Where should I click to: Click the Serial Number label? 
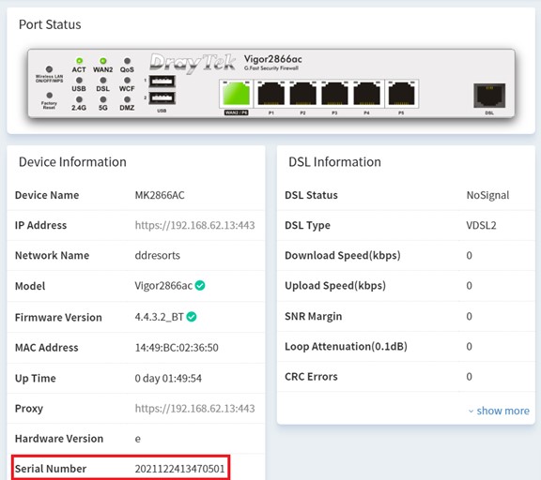(x=51, y=469)
